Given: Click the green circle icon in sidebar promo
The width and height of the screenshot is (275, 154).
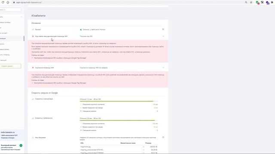Looking at the screenshot, I should (x=21, y=145).
